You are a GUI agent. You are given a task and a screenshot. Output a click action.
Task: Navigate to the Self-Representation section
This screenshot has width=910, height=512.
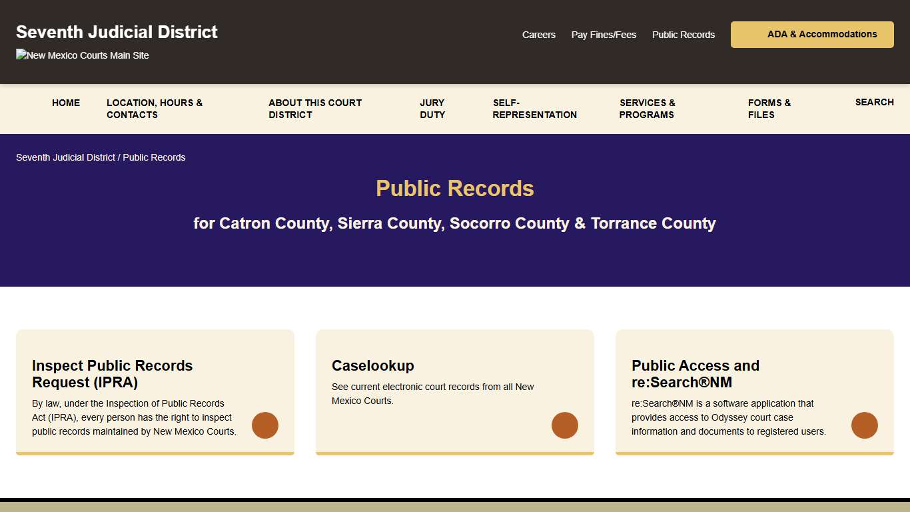pos(534,109)
